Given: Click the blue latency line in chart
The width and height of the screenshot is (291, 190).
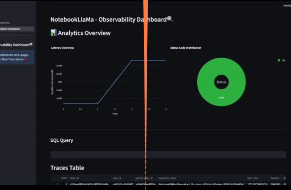Looking at the screenshot, I should [115, 82].
